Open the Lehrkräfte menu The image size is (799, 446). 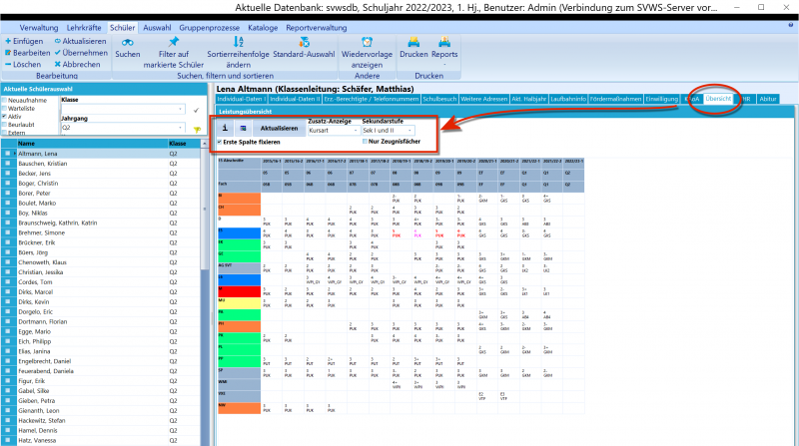click(x=84, y=28)
